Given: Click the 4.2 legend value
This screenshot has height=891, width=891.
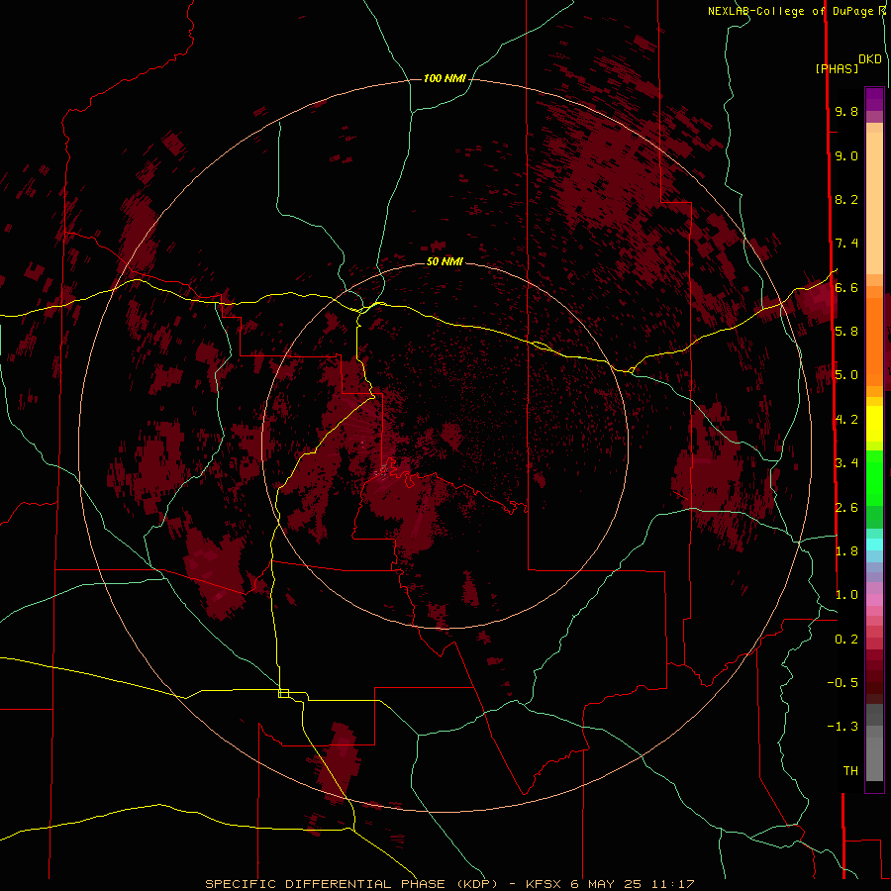Looking at the screenshot, I should [x=846, y=420].
